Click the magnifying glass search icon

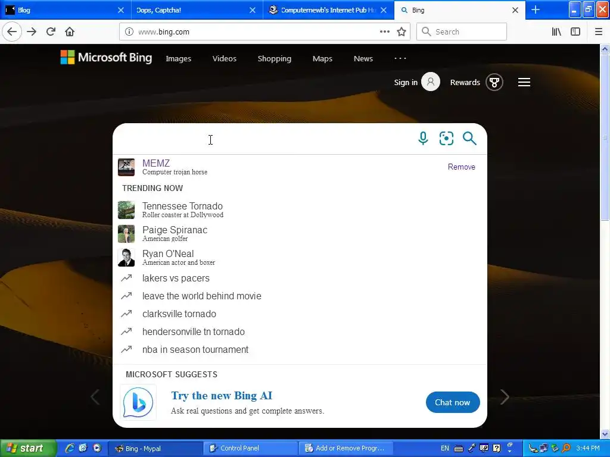point(469,138)
